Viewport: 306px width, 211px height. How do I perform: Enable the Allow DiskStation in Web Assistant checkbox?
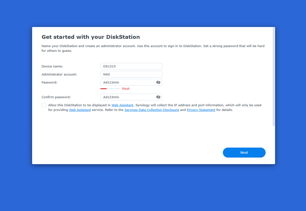pyautogui.click(x=44, y=105)
